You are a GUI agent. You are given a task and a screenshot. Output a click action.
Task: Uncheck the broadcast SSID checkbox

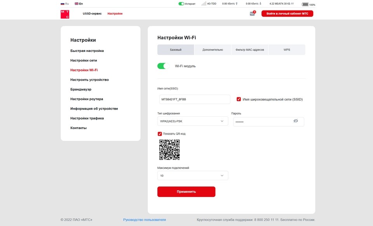pos(239,99)
